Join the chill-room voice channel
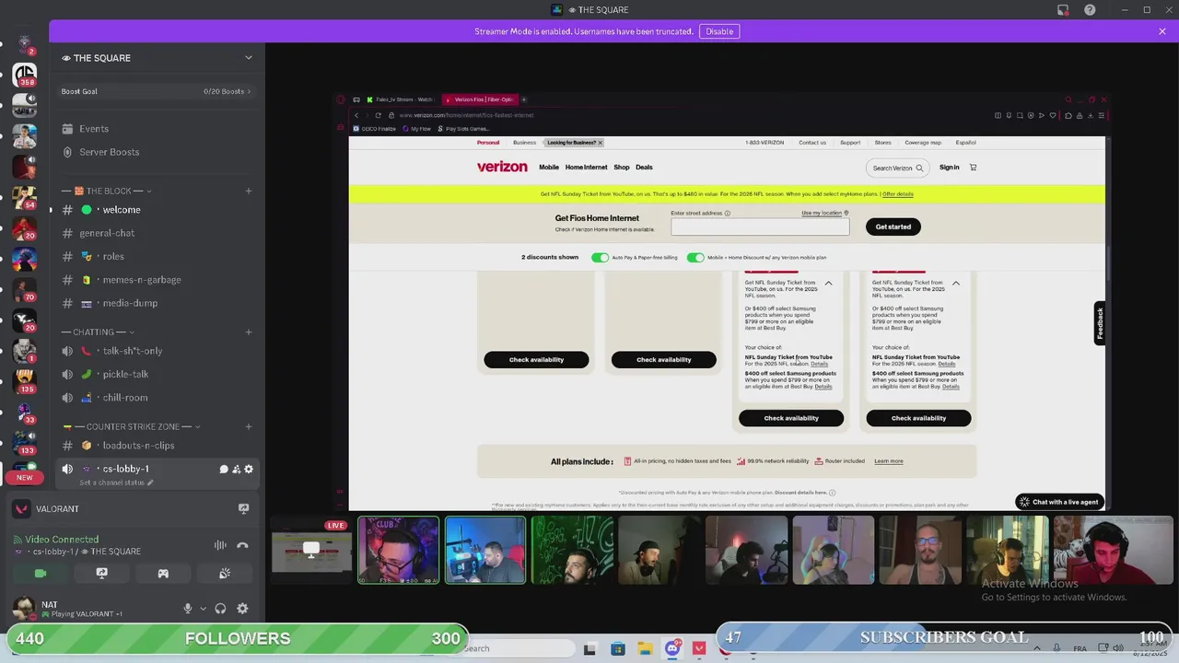 tap(155, 398)
